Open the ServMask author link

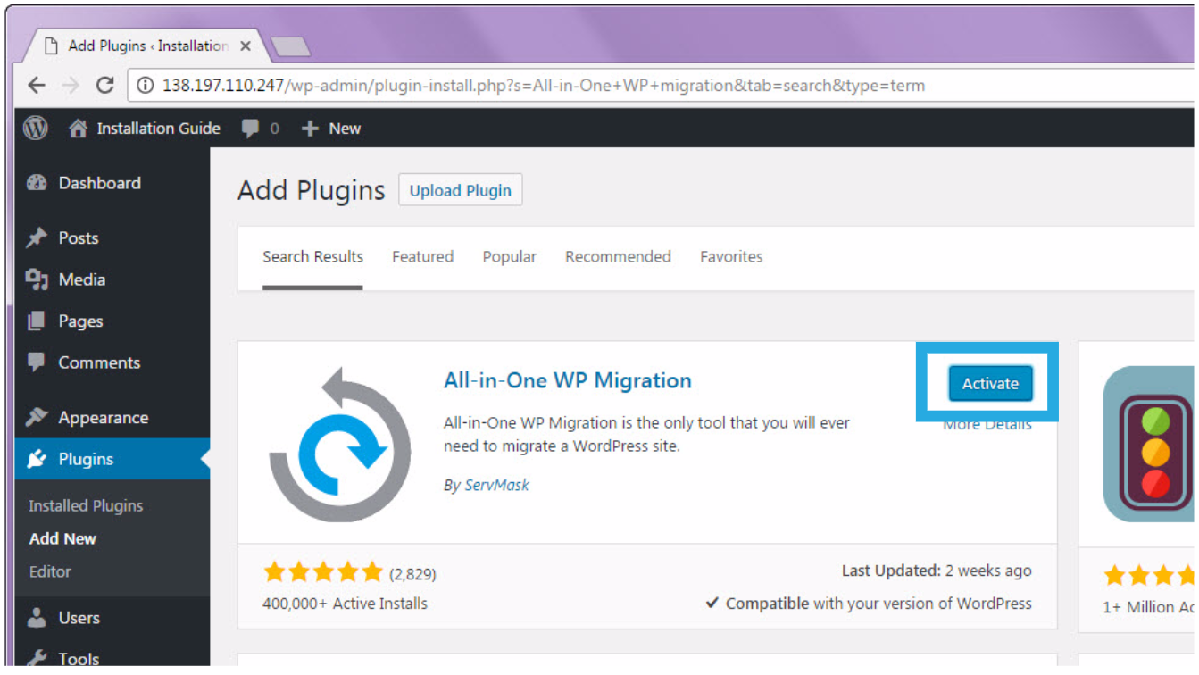(x=496, y=485)
